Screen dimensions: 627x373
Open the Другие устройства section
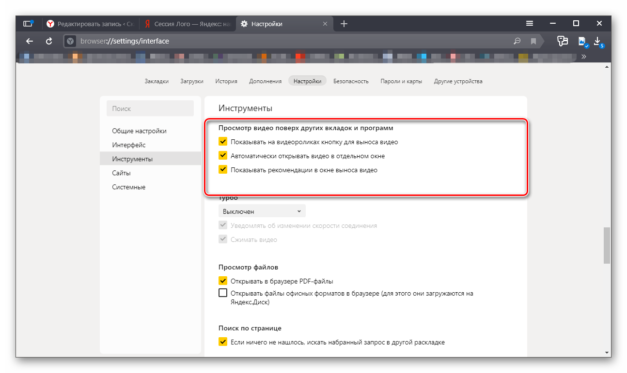tap(458, 81)
